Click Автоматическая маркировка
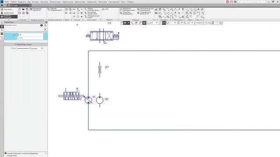 coord(145,9)
